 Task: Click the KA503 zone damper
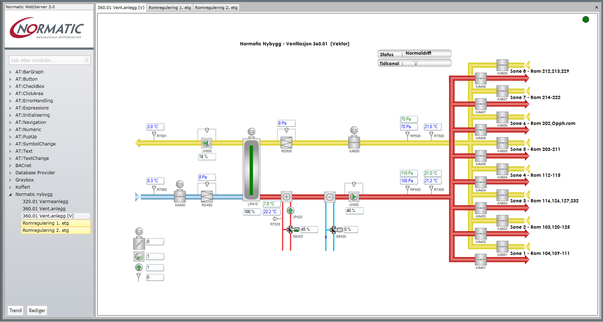pos(502,195)
